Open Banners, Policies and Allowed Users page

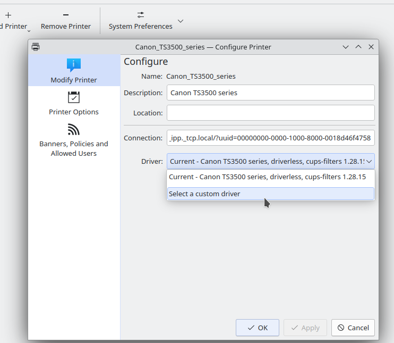click(x=74, y=140)
